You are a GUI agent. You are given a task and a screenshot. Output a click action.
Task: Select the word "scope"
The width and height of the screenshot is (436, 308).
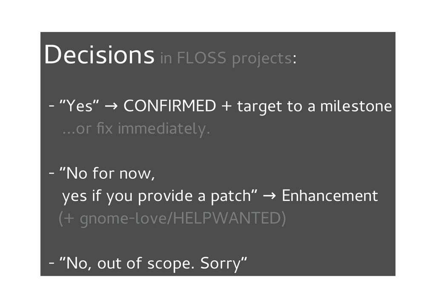tap(168, 265)
